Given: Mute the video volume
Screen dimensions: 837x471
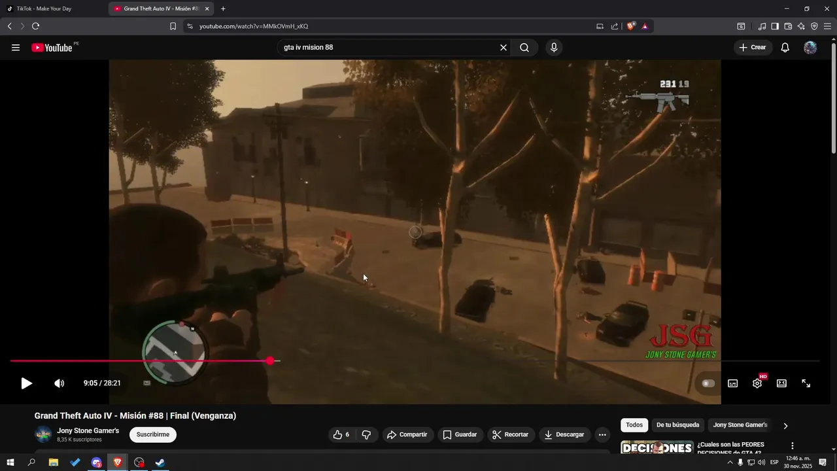Looking at the screenshot, I should coord(59,383).
